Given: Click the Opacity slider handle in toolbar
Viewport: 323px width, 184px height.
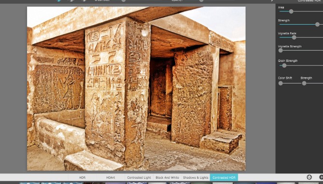Looking at the screenshot, I should click(201, 0).
